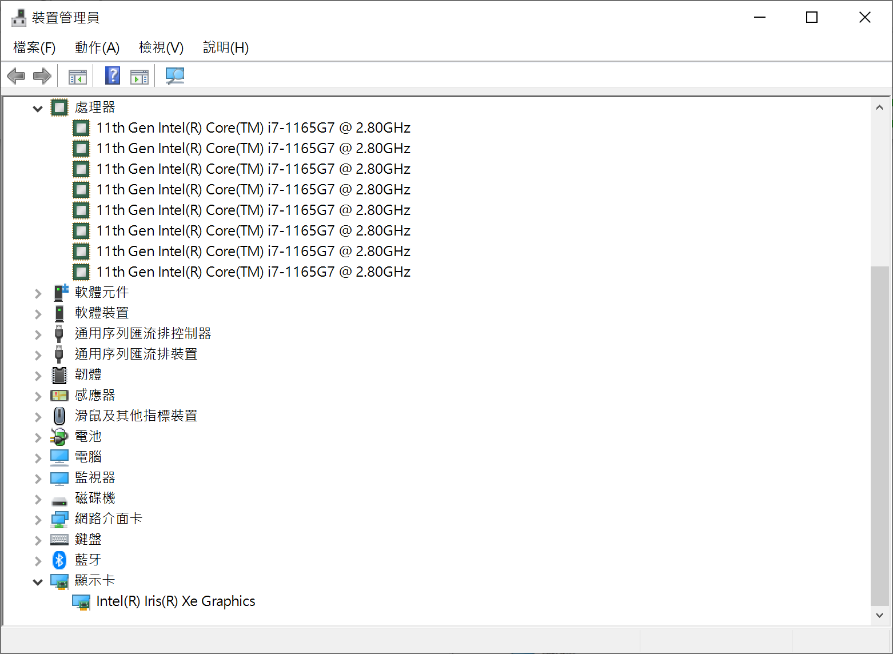Select Intel(R) Iris(R) Xe Graphics device
The height and width of the screenshot is (654, 893).
(176, 601)
